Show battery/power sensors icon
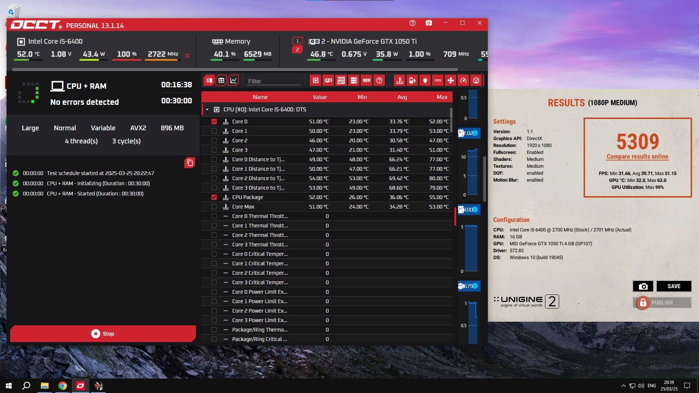Viewport: 699px width, 393px height. (x=412, y=80)
